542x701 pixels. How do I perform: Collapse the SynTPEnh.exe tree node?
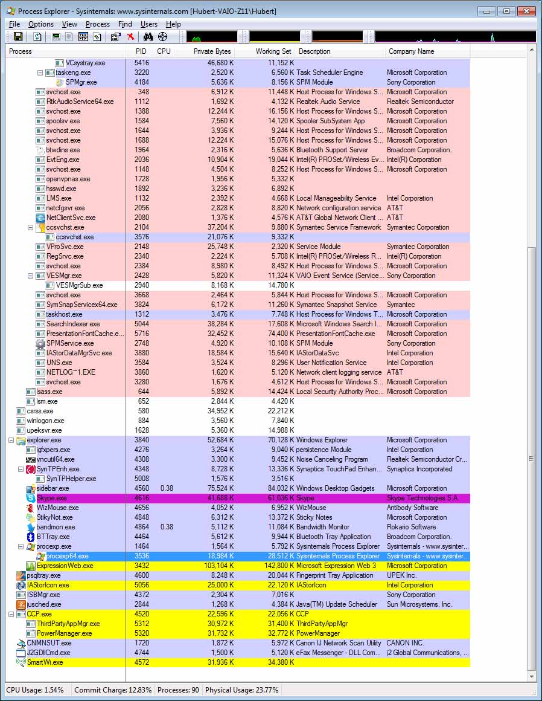pos(21,469)
